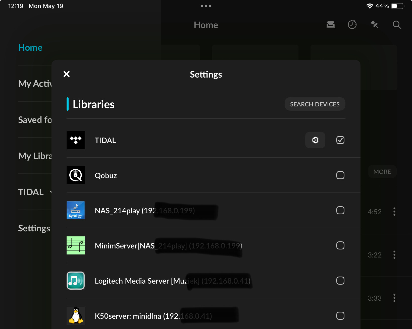This screenshot has height=329, width=412.
Task: Click the Qobuz logo icon
Action: [x=76, y=175]
